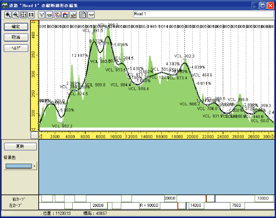
Task: Click the fit-to-window extents icon
Action: [x=23, y=15]
